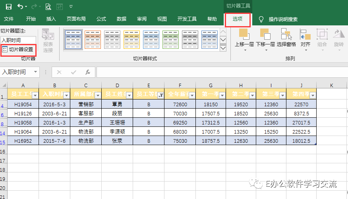Screen dimensions: 348x199
Task: Click 下移一层 send backward icon
Action: click(x=265, y=34)
